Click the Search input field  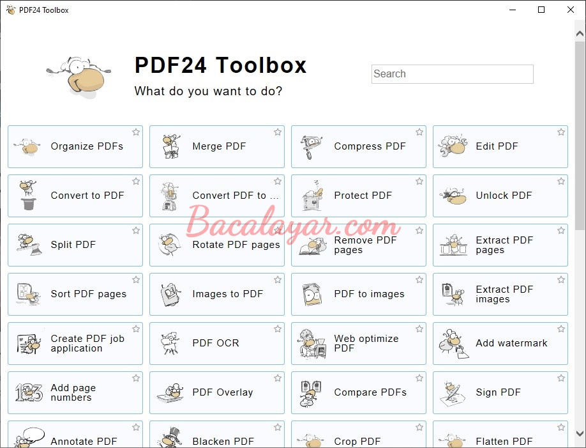452,74
